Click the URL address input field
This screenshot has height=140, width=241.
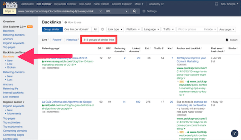[58, 11]
